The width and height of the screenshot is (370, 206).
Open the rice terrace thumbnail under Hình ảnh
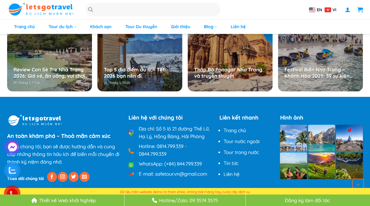pyautogui.click(x=322, y=166)
